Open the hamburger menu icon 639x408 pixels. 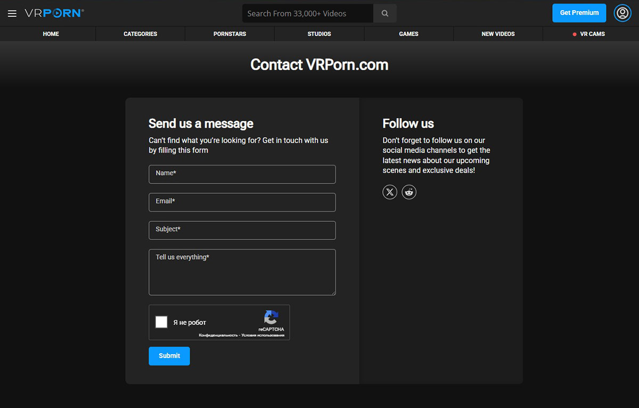click(x=12, y=13)
